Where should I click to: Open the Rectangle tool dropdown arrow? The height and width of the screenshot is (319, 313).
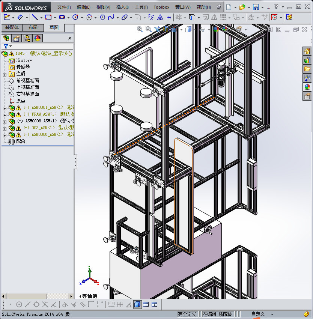coord(55,18)
